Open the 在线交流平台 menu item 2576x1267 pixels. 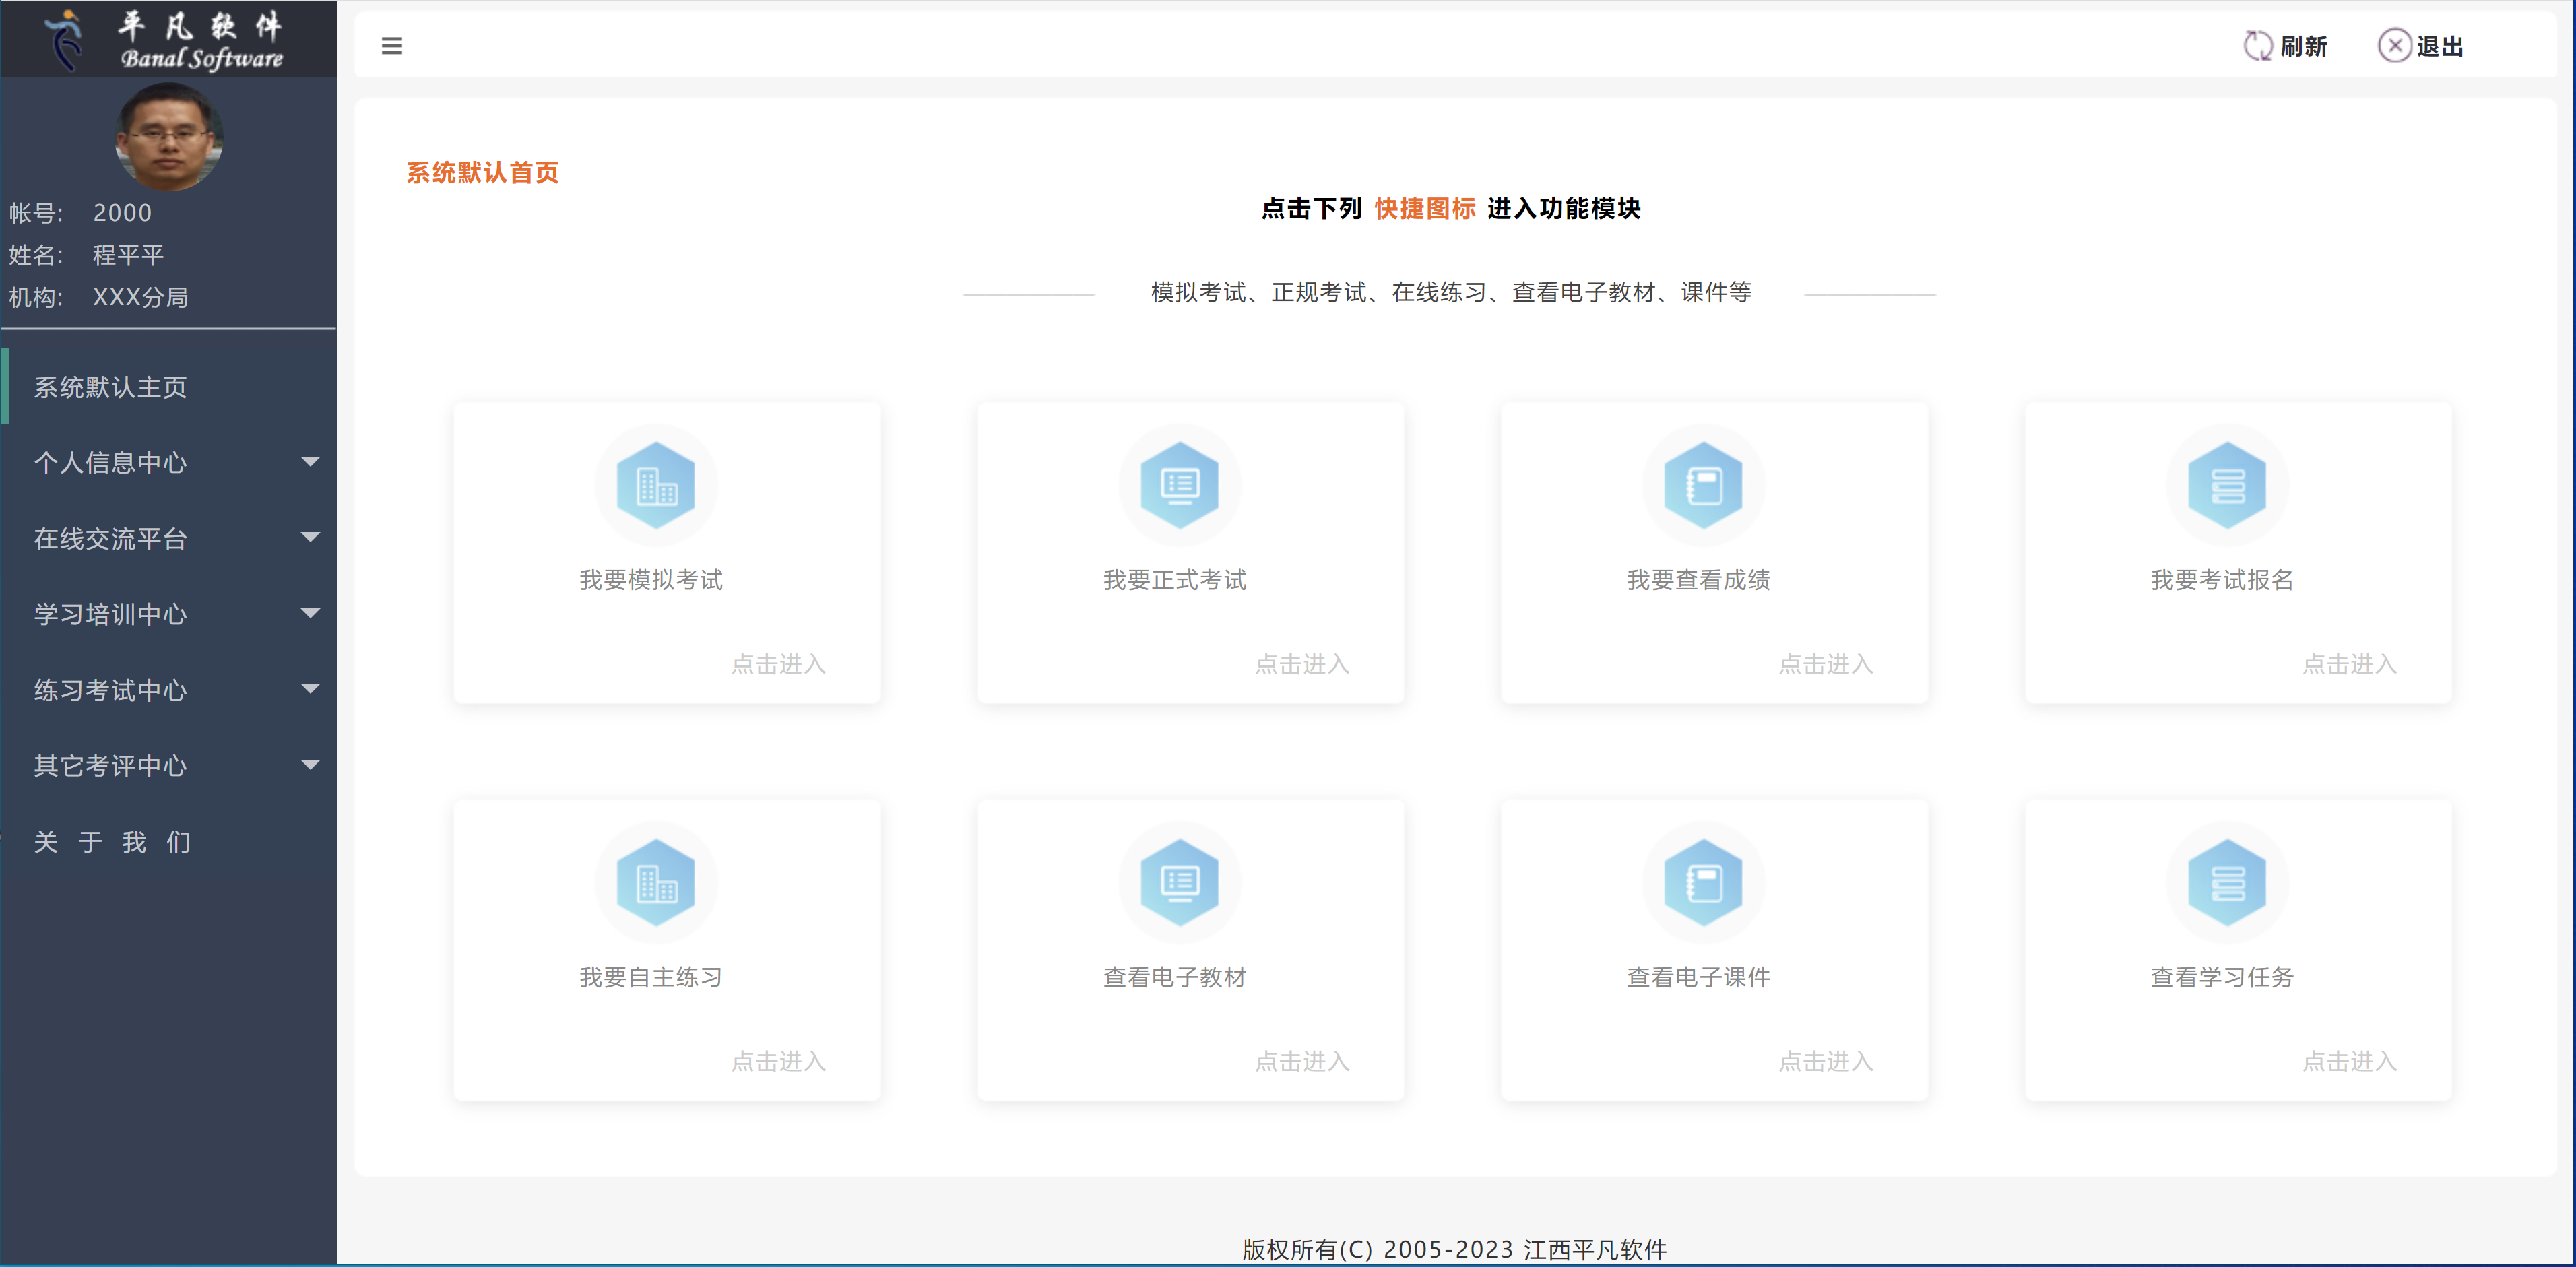169,538
